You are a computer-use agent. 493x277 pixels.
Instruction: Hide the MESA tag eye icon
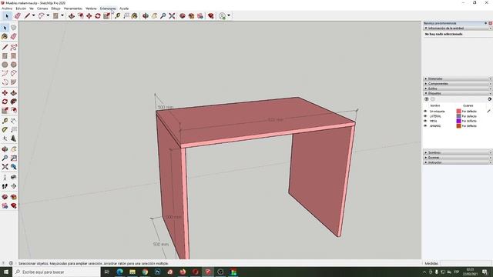(425, 121)
